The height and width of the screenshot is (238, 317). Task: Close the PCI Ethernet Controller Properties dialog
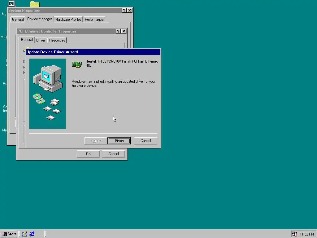click(x=124, y=31)
